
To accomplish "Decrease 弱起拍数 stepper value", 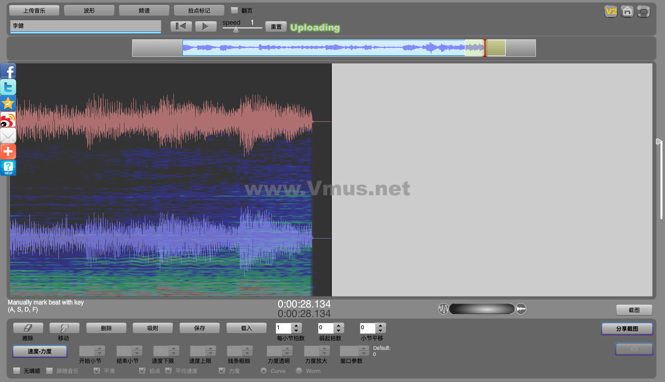I will tap(339, 331).
